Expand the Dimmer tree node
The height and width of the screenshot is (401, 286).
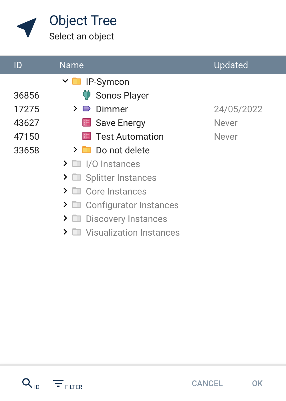[75, 109]
